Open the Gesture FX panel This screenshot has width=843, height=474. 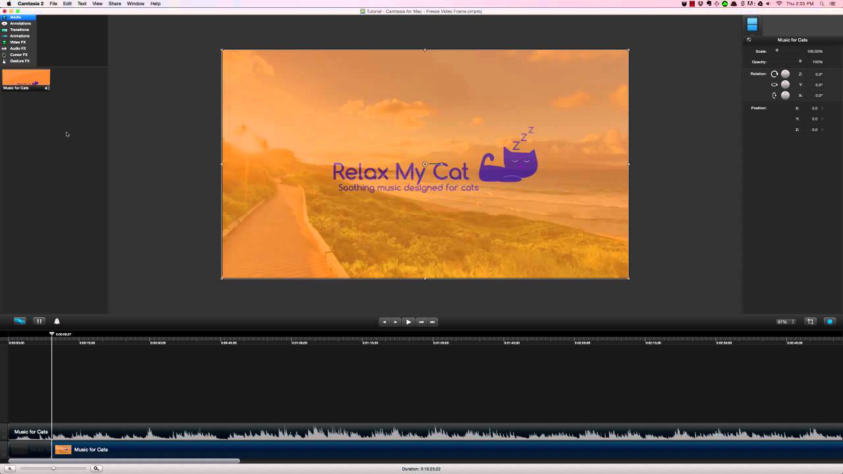[x=18, y=61]
